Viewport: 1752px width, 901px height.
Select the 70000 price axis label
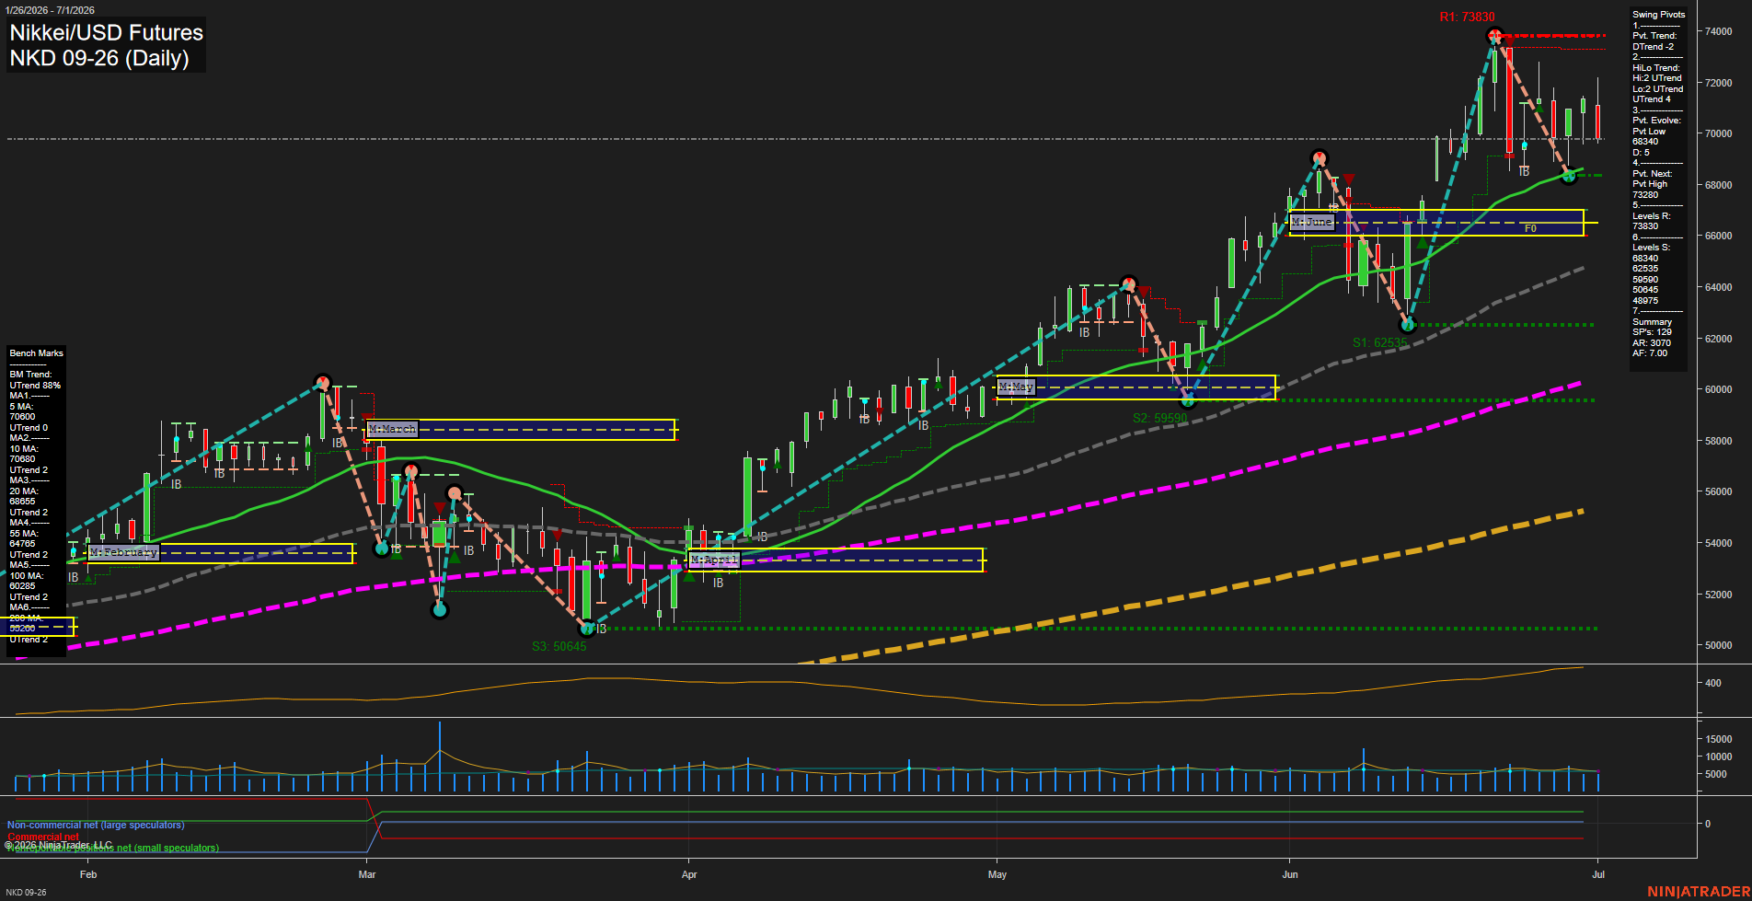pos(1718,133)
